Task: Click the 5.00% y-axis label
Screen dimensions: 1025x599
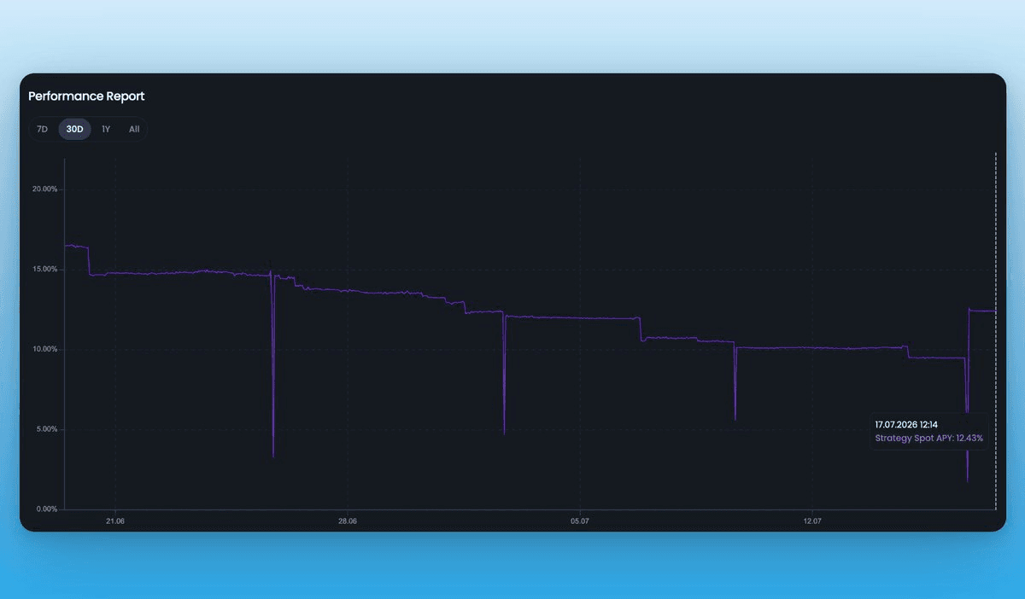Action: (x=46, y=429)
